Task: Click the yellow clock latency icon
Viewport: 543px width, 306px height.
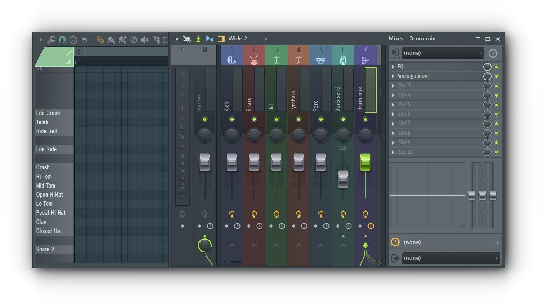Action: point(395,242)
